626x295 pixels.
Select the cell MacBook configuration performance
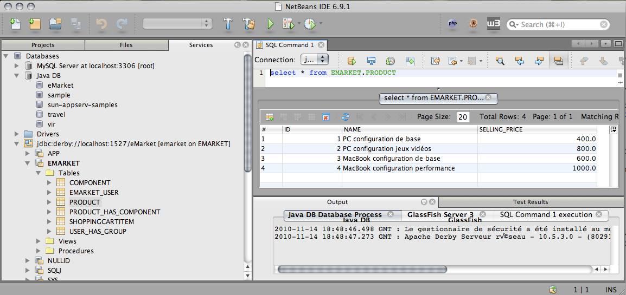click(410, 168)
